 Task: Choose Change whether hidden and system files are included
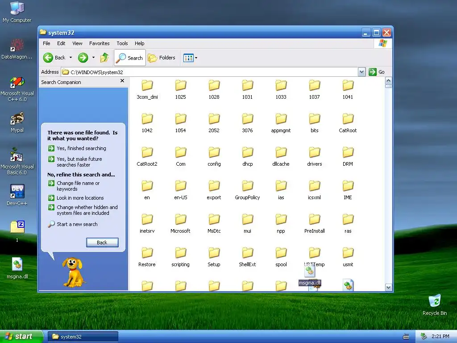point(83,210)
